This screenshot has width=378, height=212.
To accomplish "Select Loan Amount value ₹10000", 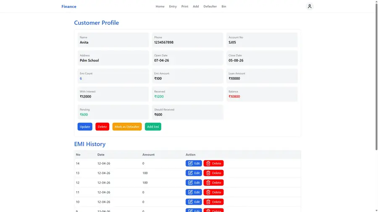I will pos(234,79).
